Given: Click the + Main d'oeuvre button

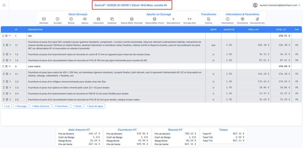Looking at the screenshot, I should pyautogui.click(x=41, y=106).
